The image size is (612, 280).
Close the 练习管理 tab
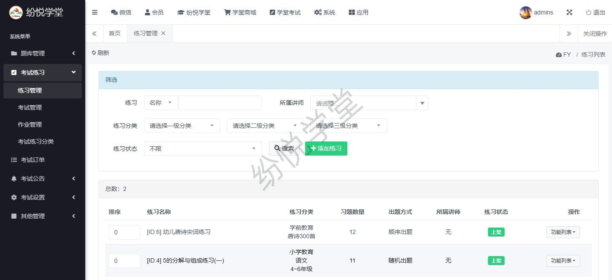click(163, 33)
